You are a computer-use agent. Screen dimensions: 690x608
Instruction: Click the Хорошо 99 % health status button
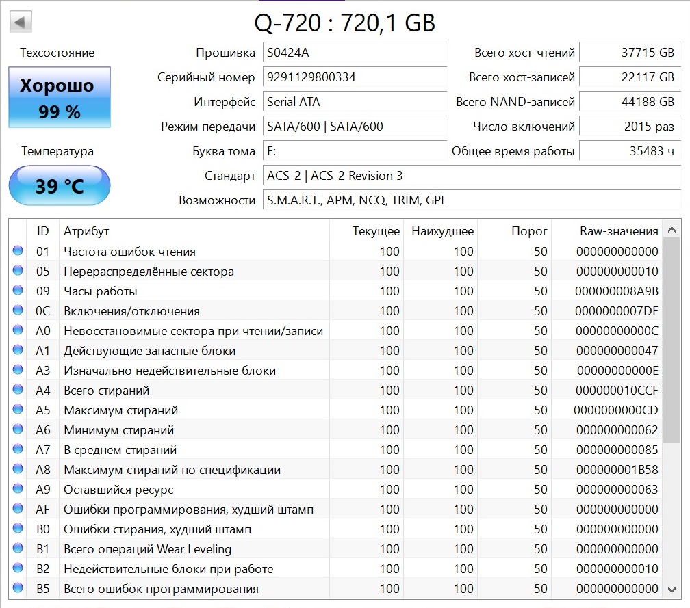[x=60, y=97]
